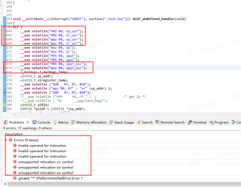Close the Problems view tab
This screenshot has height=187, width=241.
click(x=28, y=122)
